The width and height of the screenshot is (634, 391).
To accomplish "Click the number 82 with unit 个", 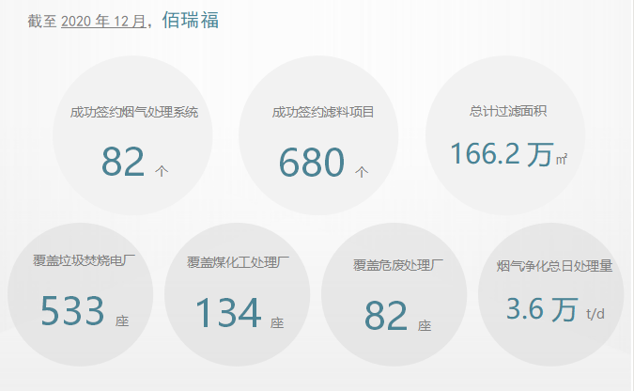I will tap(123, 162).
